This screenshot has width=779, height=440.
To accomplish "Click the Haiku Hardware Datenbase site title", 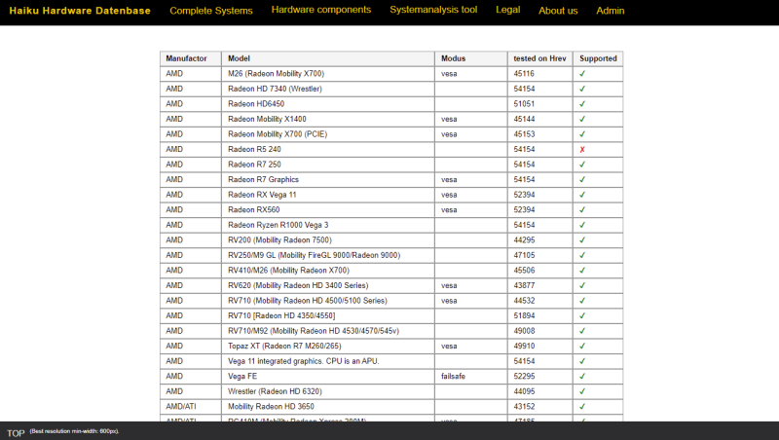I will [80, 11].
